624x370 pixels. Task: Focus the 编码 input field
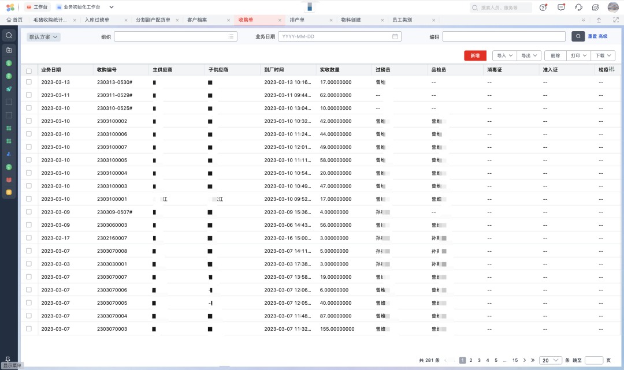504,36
